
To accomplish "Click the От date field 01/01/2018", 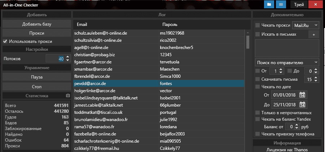I will (x=285, y=95).
